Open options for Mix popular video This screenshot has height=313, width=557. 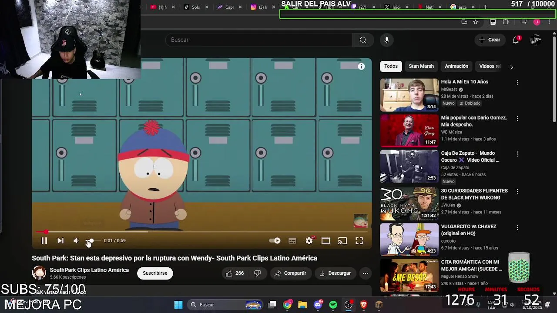(517, 118)
